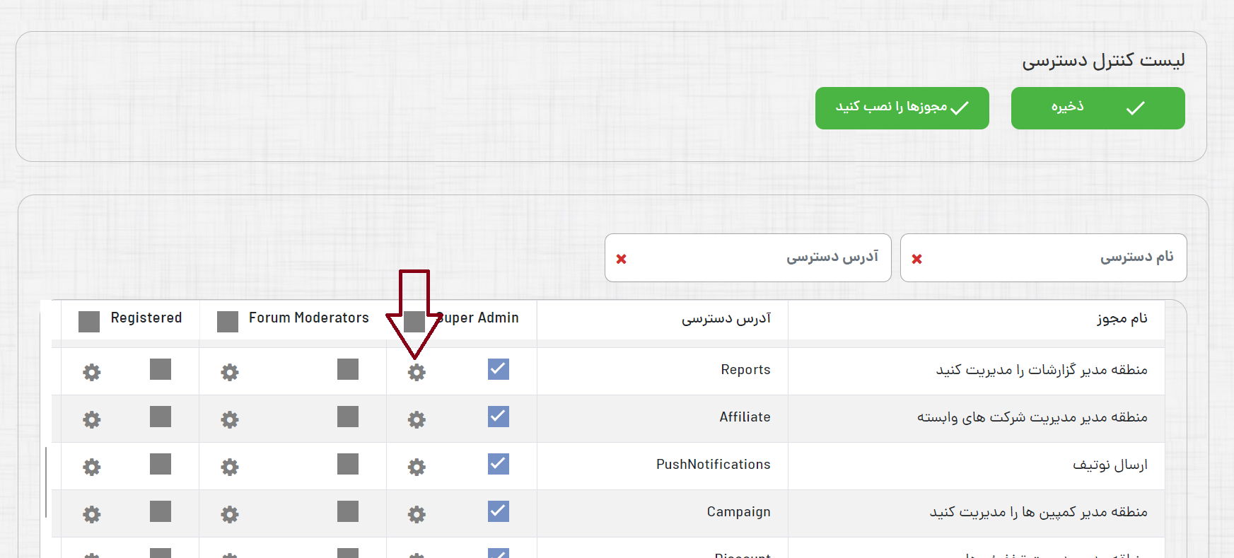Clear the آدرس دسترسی filter with red X

(x=621, y=259)
